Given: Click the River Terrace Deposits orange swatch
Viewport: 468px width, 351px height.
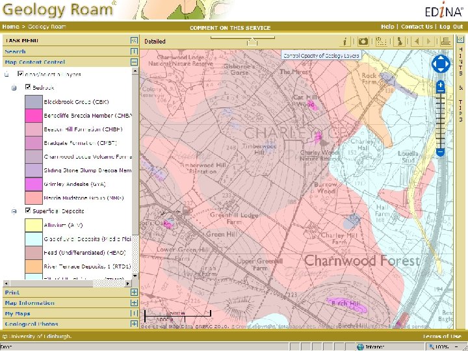Looking at the screenshot, I should (34, 266).
